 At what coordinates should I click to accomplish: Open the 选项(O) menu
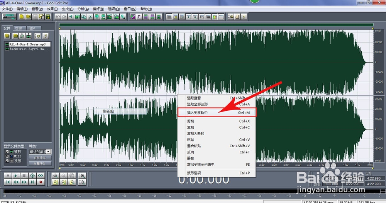pos(114,9)
